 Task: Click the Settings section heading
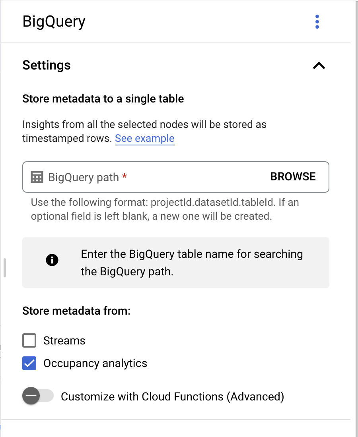pos(47,65)
